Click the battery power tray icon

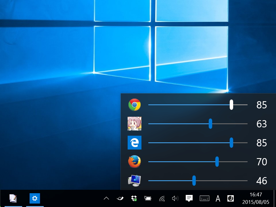pos(148,198)
